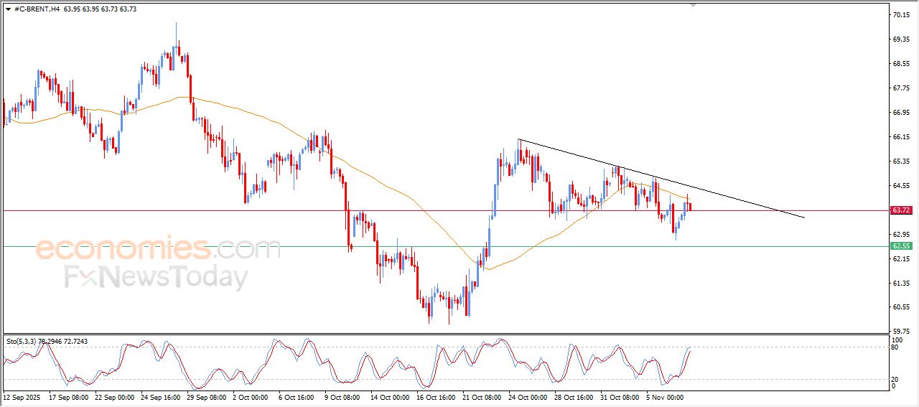This screenshot has height=407, width=919.
Task: Click the red 63.72 price tag
Action: coord(901,210)
